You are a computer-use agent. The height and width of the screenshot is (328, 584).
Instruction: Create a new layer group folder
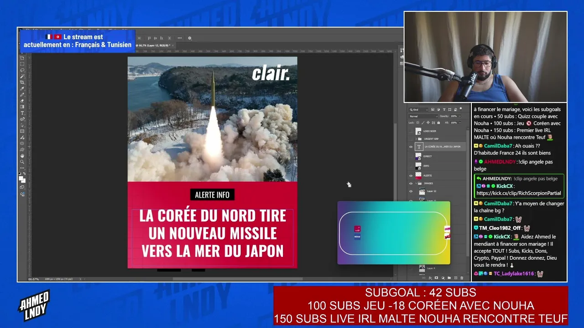449,278
